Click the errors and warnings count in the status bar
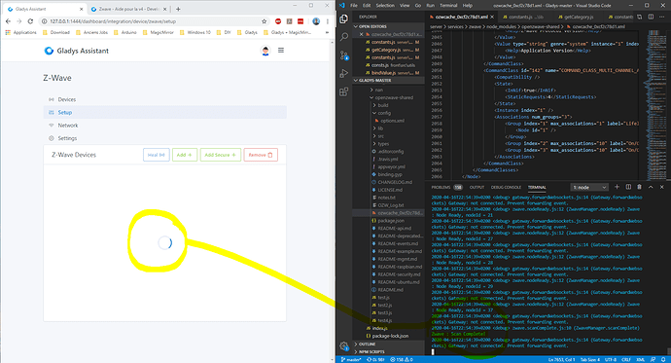The height and width of the screenshot is (363, 671). point(401,359)
